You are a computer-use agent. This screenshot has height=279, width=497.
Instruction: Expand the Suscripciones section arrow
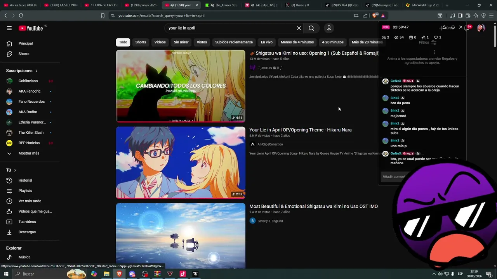(x=36, y=71)
